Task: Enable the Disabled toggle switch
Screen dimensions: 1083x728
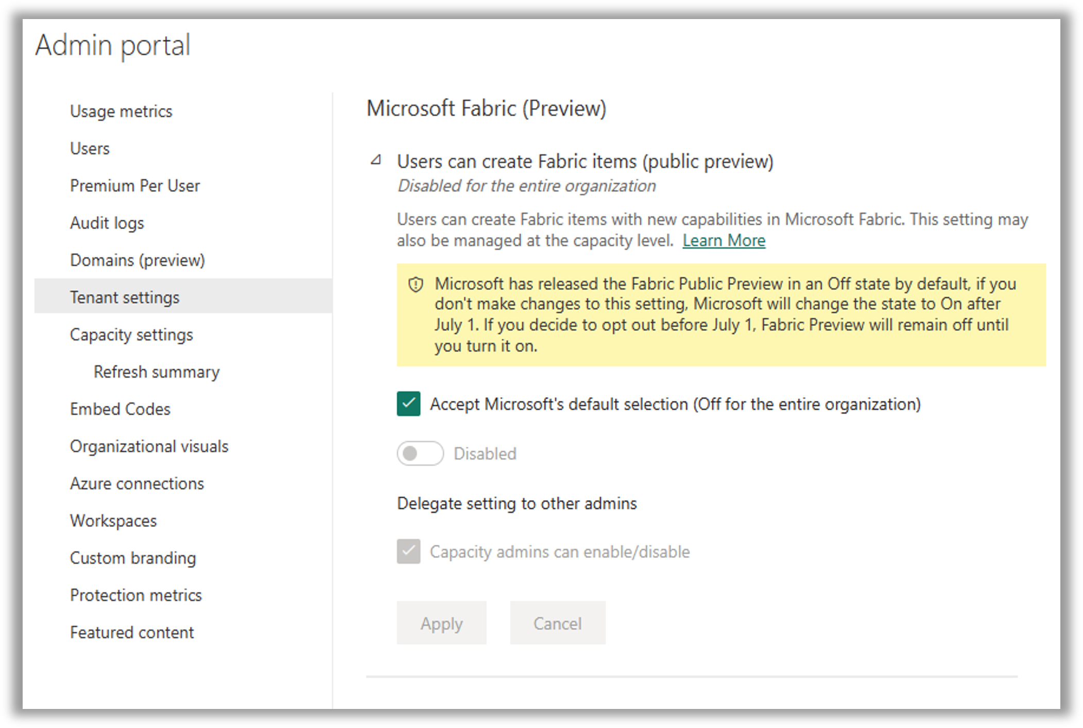Action: (x=420, y=453)
